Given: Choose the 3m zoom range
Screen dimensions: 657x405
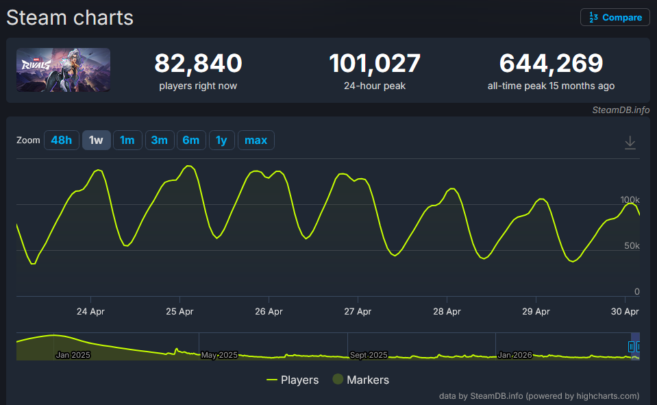Looking at the screenshot, I should [159, 140].
